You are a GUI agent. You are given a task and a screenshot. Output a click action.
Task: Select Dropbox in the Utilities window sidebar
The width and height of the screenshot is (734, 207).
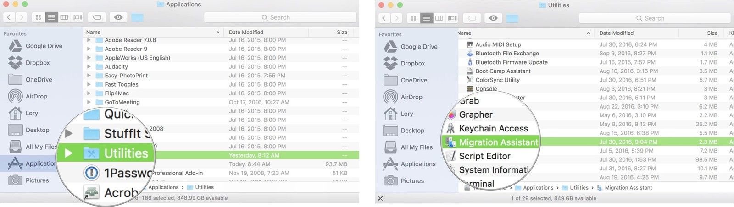click(x=412, y=64)
